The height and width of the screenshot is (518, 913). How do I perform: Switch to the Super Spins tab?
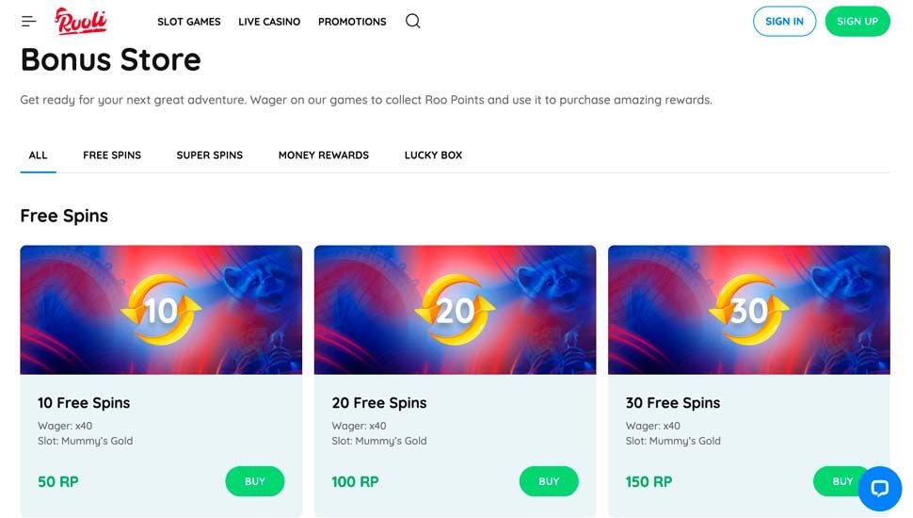tap(210, 155)
